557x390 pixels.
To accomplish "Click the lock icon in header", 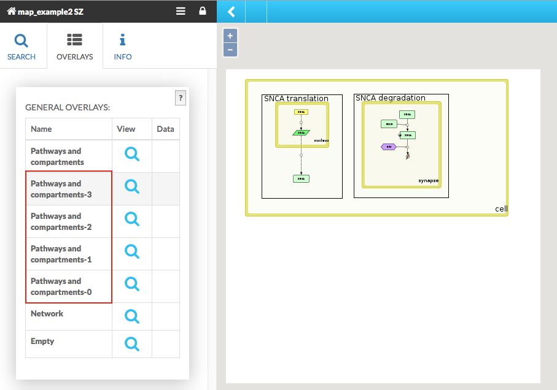I will click(203, 11).
